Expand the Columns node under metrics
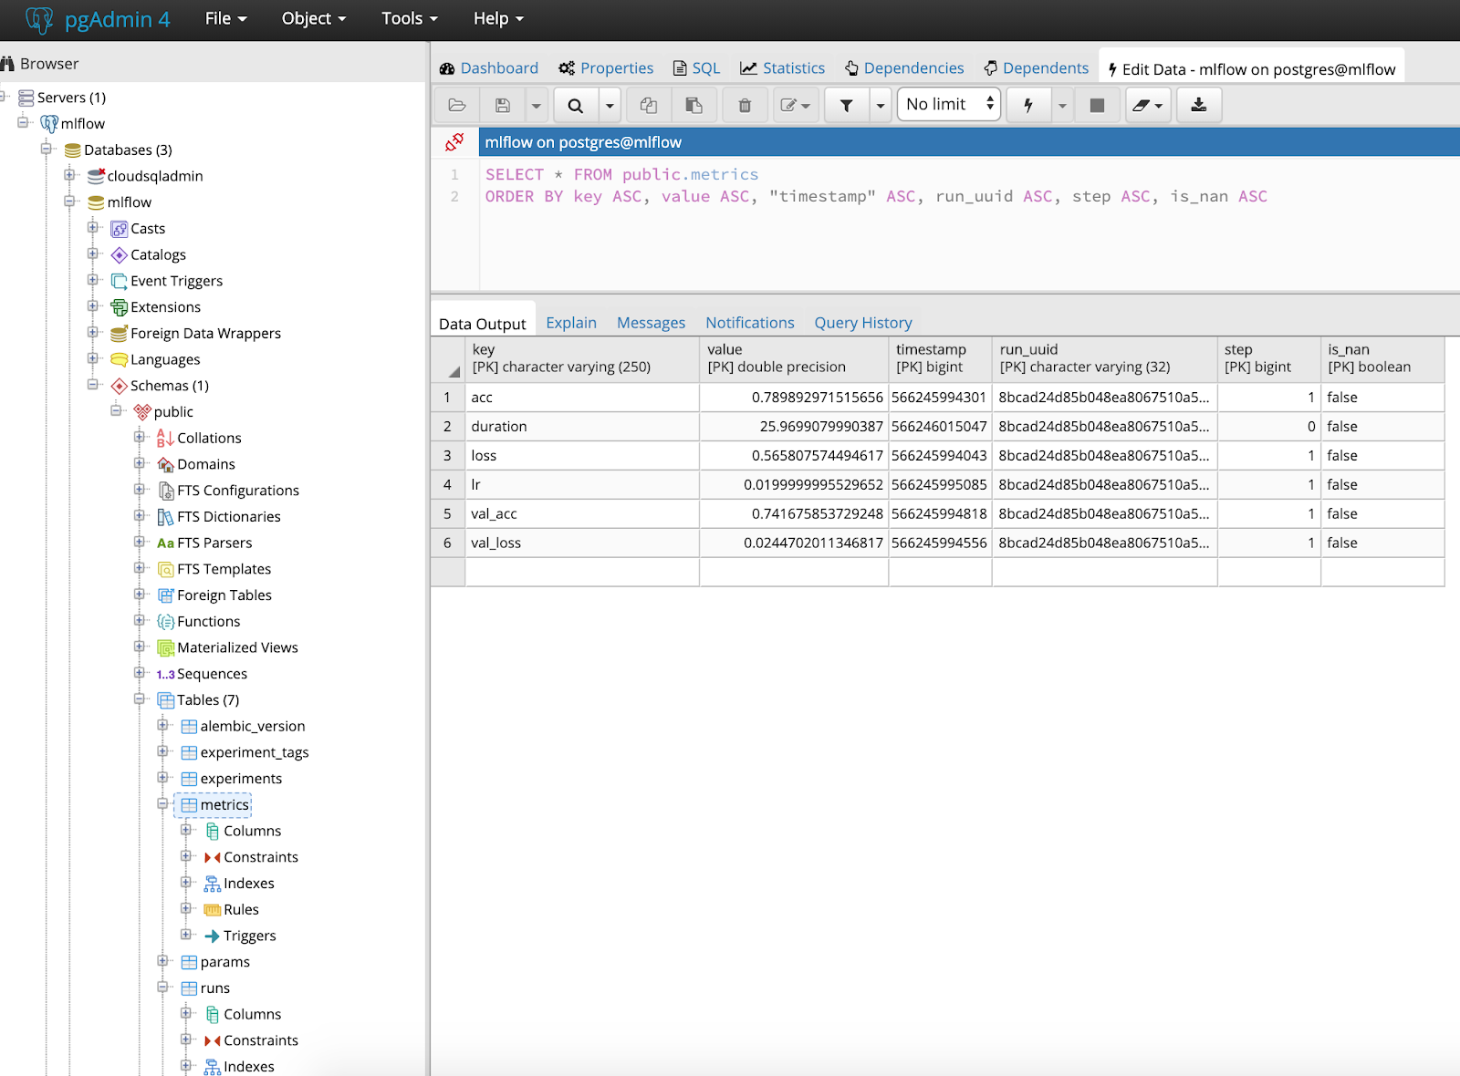 (x=186, y=830)
